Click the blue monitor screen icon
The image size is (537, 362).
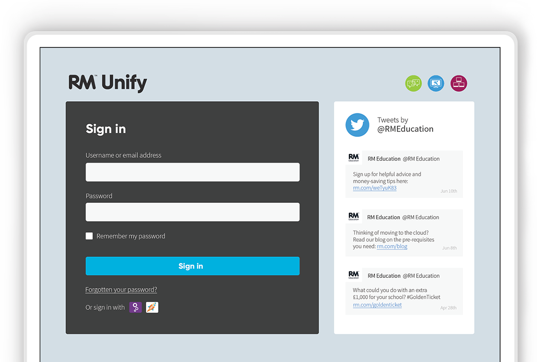pos(436,83)
